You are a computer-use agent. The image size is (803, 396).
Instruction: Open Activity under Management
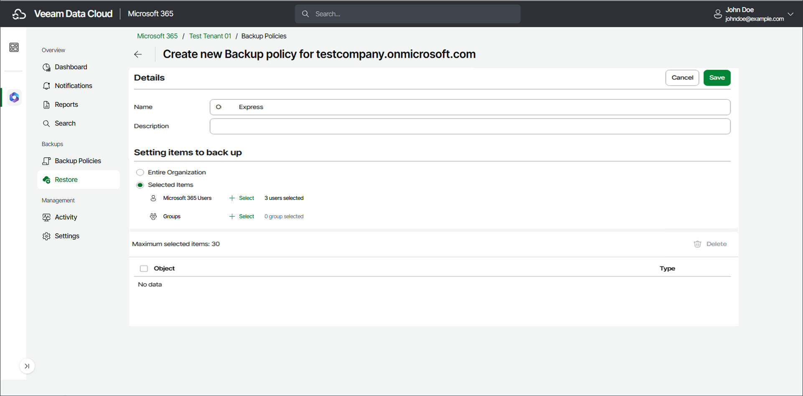point(66,217)
